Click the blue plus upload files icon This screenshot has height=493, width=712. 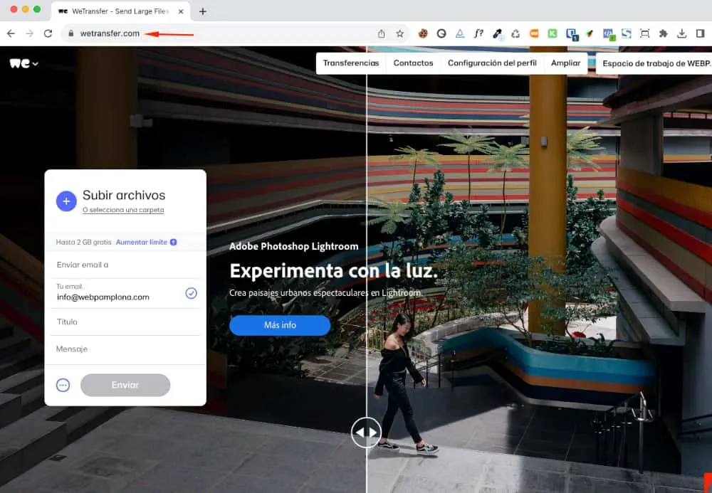[x=66, y=201]
